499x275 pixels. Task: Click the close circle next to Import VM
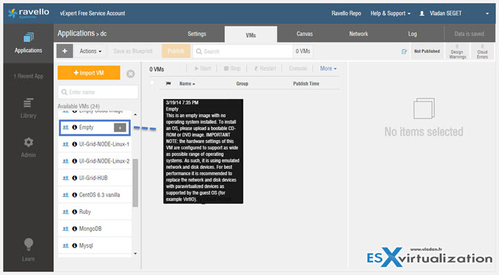[x=130, y=73]
